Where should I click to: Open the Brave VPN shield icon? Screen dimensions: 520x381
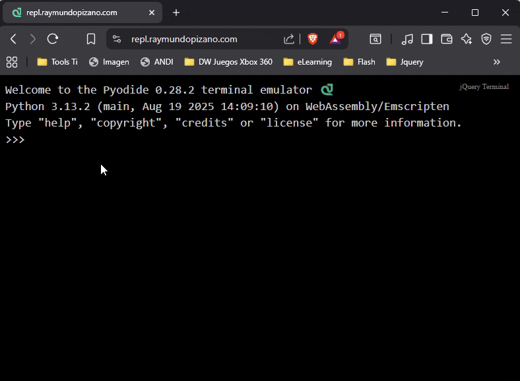[x=486, y=39]
